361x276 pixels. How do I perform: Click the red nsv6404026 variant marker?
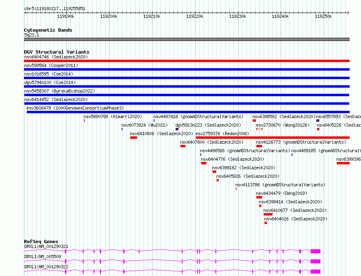[x=266, y=223]
